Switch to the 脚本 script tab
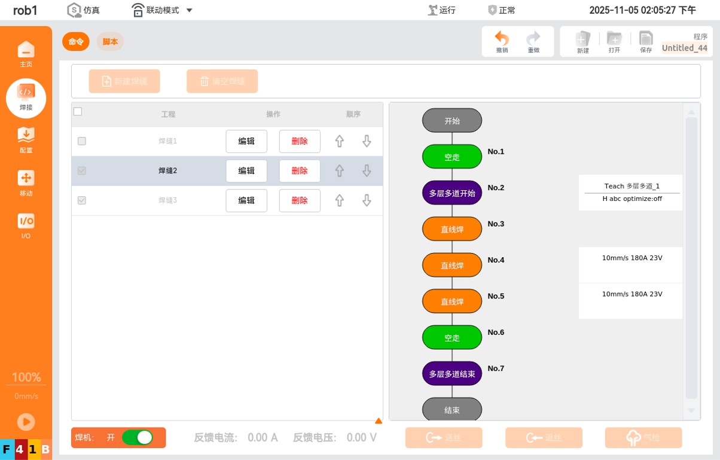720x460 pixels. tap(110, 41)
